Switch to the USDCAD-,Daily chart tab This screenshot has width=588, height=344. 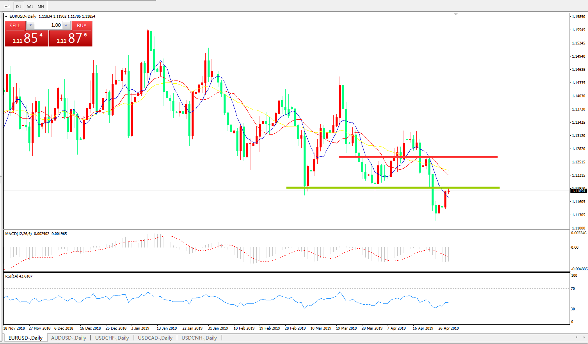point(155,338)
